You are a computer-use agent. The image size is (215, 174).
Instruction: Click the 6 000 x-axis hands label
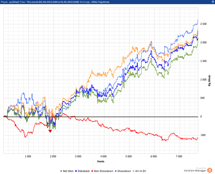[x=154, y=156]
